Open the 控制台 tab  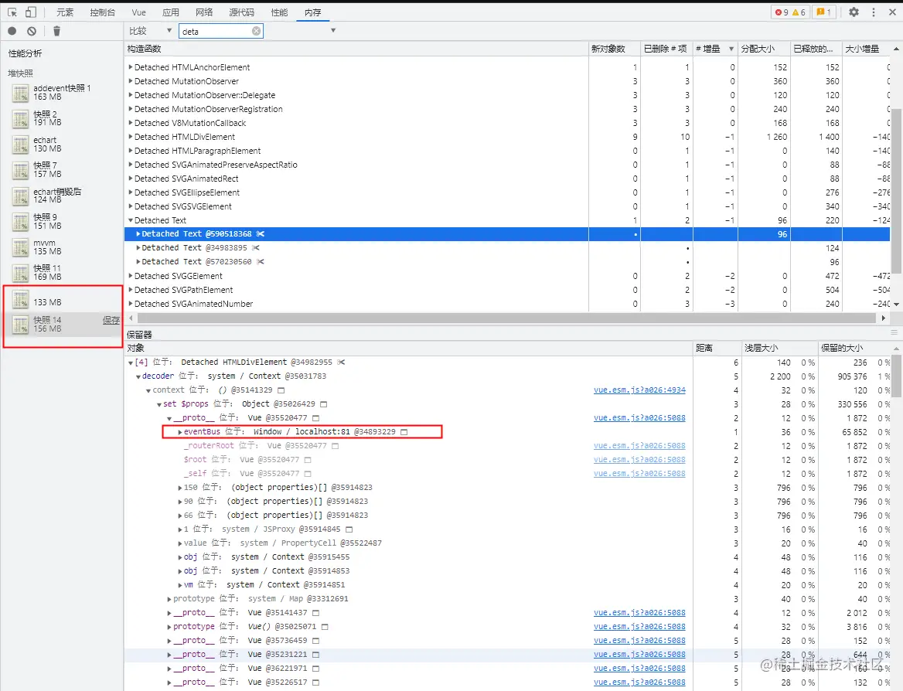point(103,12)
